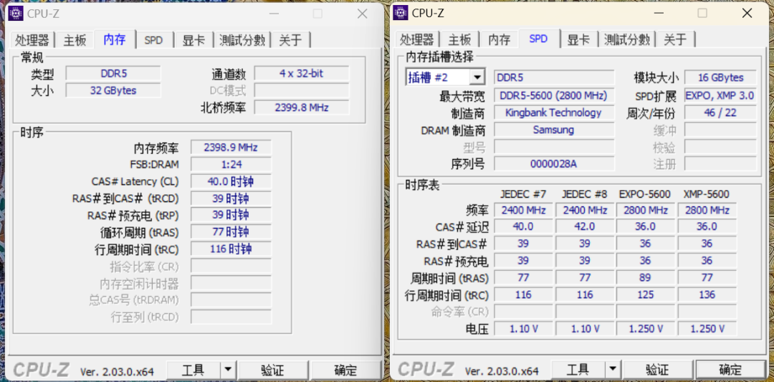The height and width of the screenshot is (382, 774).
Task: Click the 通道数 field showing 4 x 32-bit
Action: pyautogui.click(x=302, y=74)
